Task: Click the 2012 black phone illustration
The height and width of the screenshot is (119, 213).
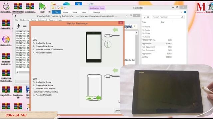Action: pyautogui.click(x=94, y=47)
